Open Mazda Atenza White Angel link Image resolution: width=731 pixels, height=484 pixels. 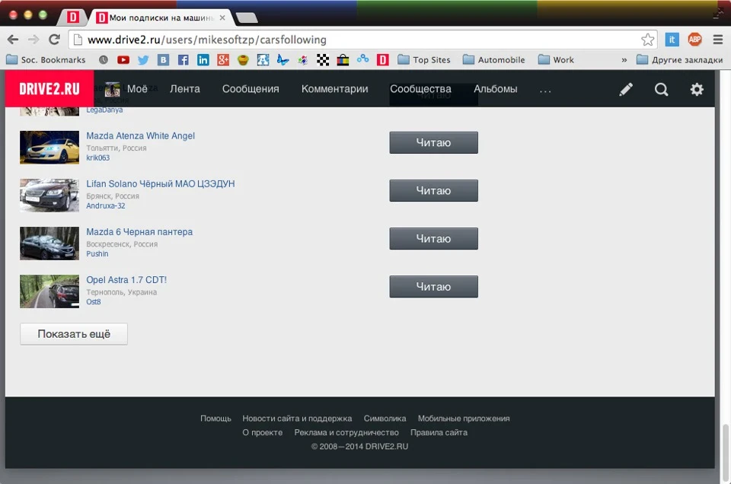click(x=140, y=135)
